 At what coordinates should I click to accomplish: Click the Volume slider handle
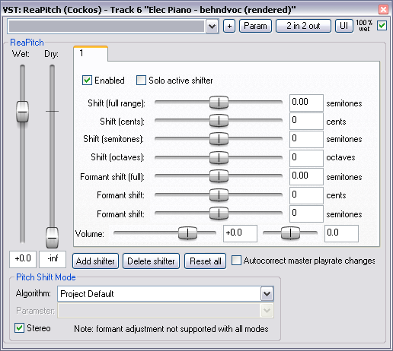(x=187, y=233)
